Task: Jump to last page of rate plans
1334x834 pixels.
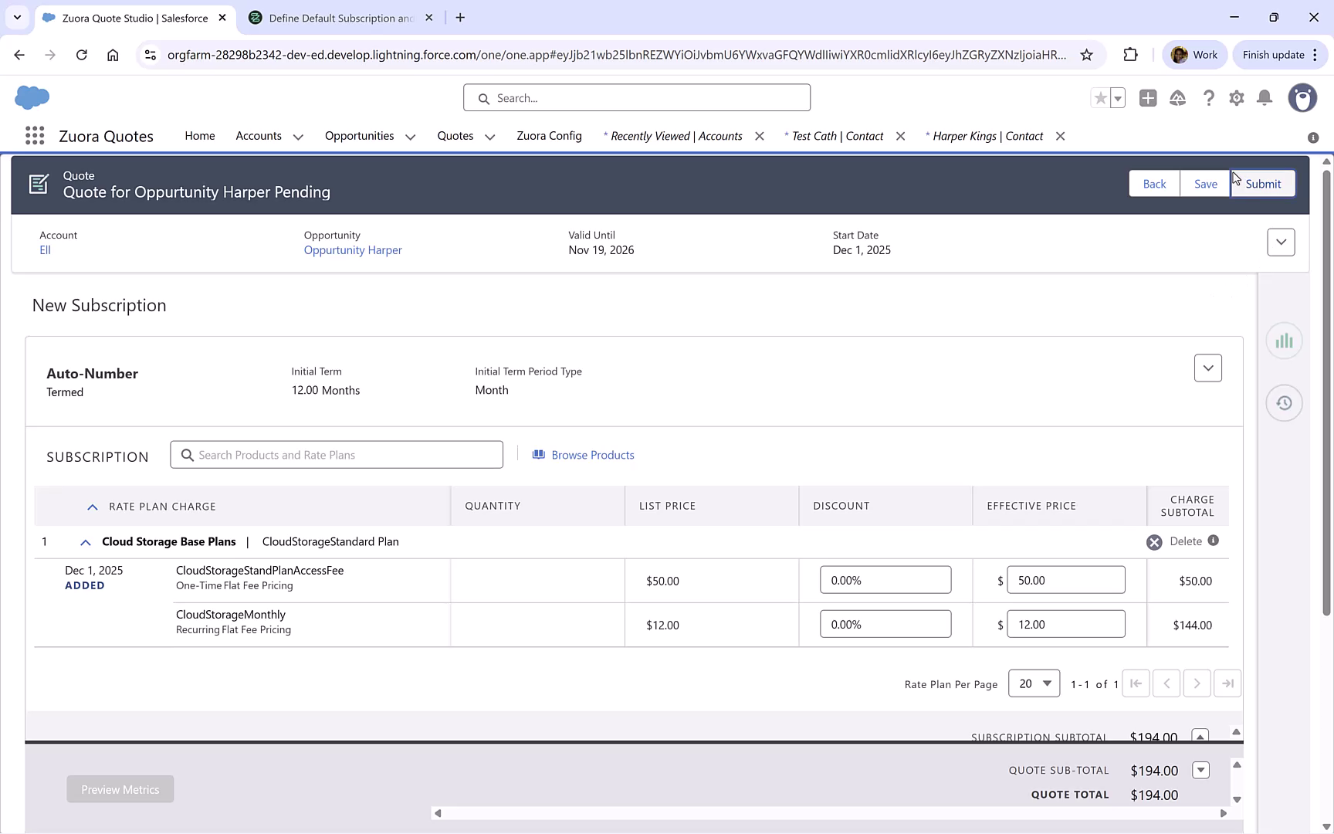Action: (x=1227, y=683)
